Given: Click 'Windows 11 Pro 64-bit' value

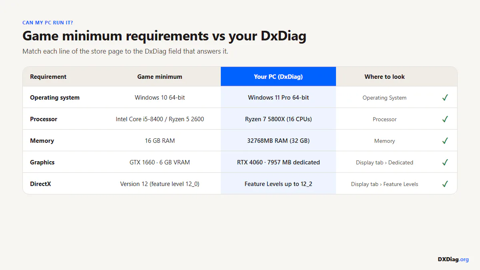Looking at the screenshot, I should tap(278, 98).
